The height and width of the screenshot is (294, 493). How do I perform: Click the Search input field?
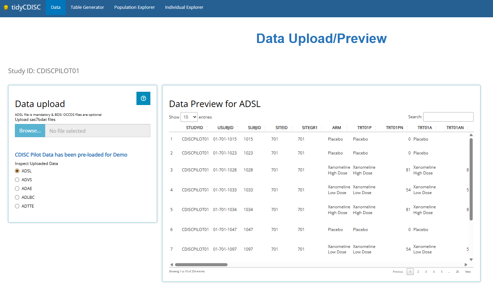[x=448, y=117]
